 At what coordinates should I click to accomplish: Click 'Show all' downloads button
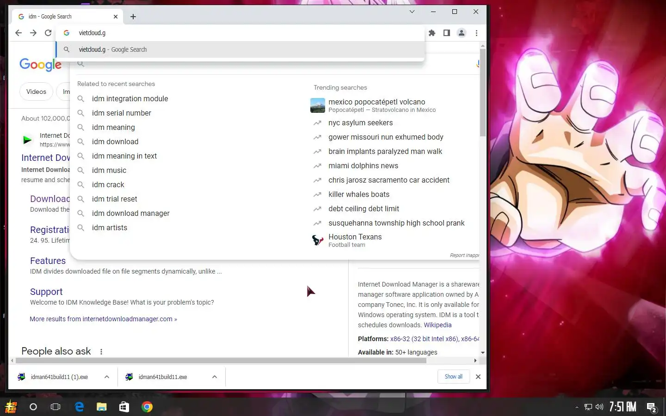(x=454, y=377)
